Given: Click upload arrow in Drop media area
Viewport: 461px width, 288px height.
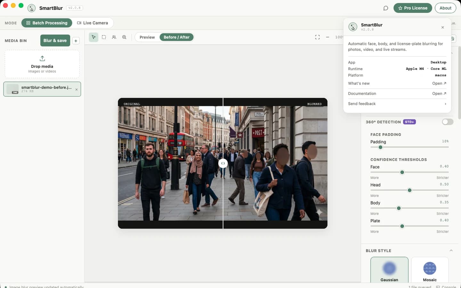Looking at the screenshot, I should pyautogui.click(x=42, y=58).
